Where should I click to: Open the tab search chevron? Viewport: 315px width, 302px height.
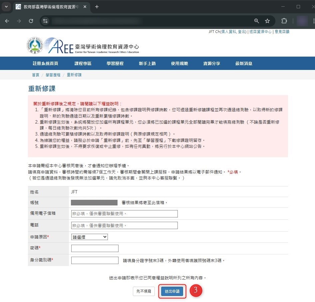pyautogui.click(x=6, y=7)
